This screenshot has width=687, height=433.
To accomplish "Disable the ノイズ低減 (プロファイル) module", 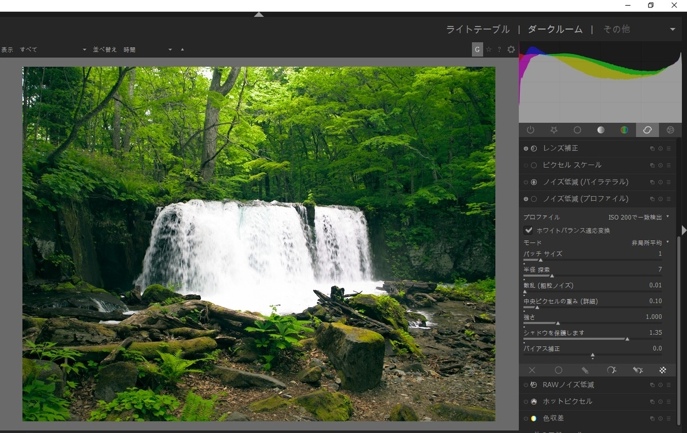I will point(526,199).
